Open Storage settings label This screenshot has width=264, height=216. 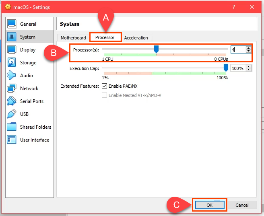28,63
